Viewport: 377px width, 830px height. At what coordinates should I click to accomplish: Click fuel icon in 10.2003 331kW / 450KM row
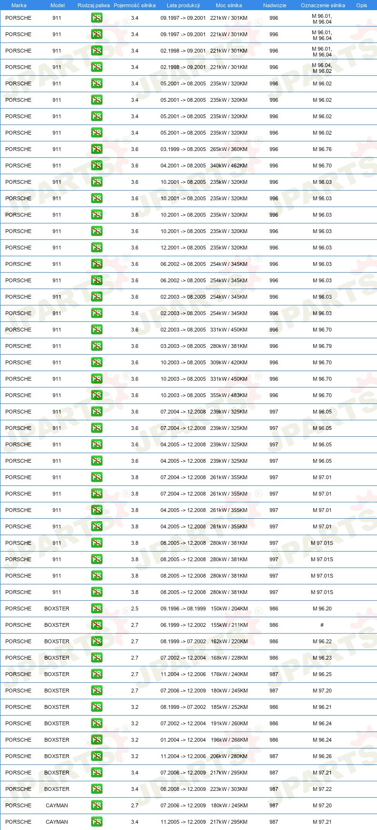point(96,379)
